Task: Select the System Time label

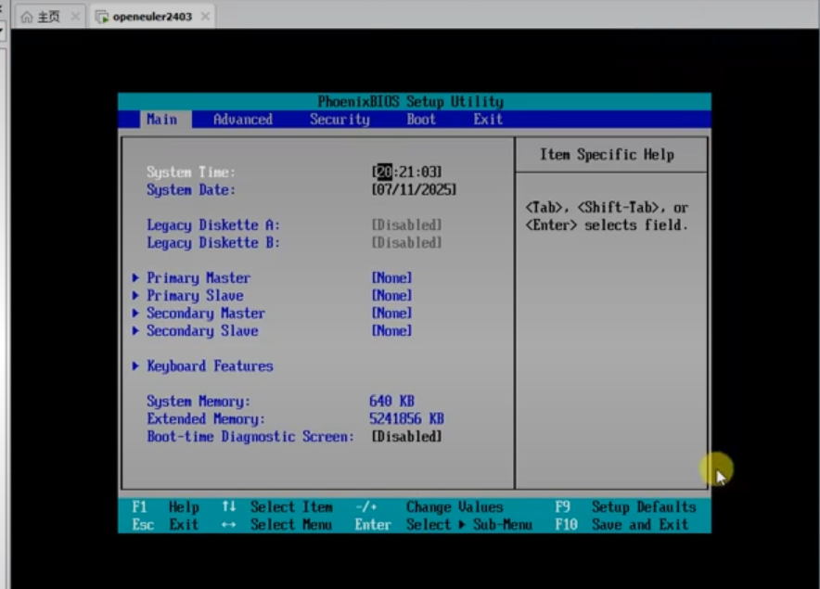Action: (191, 173)
